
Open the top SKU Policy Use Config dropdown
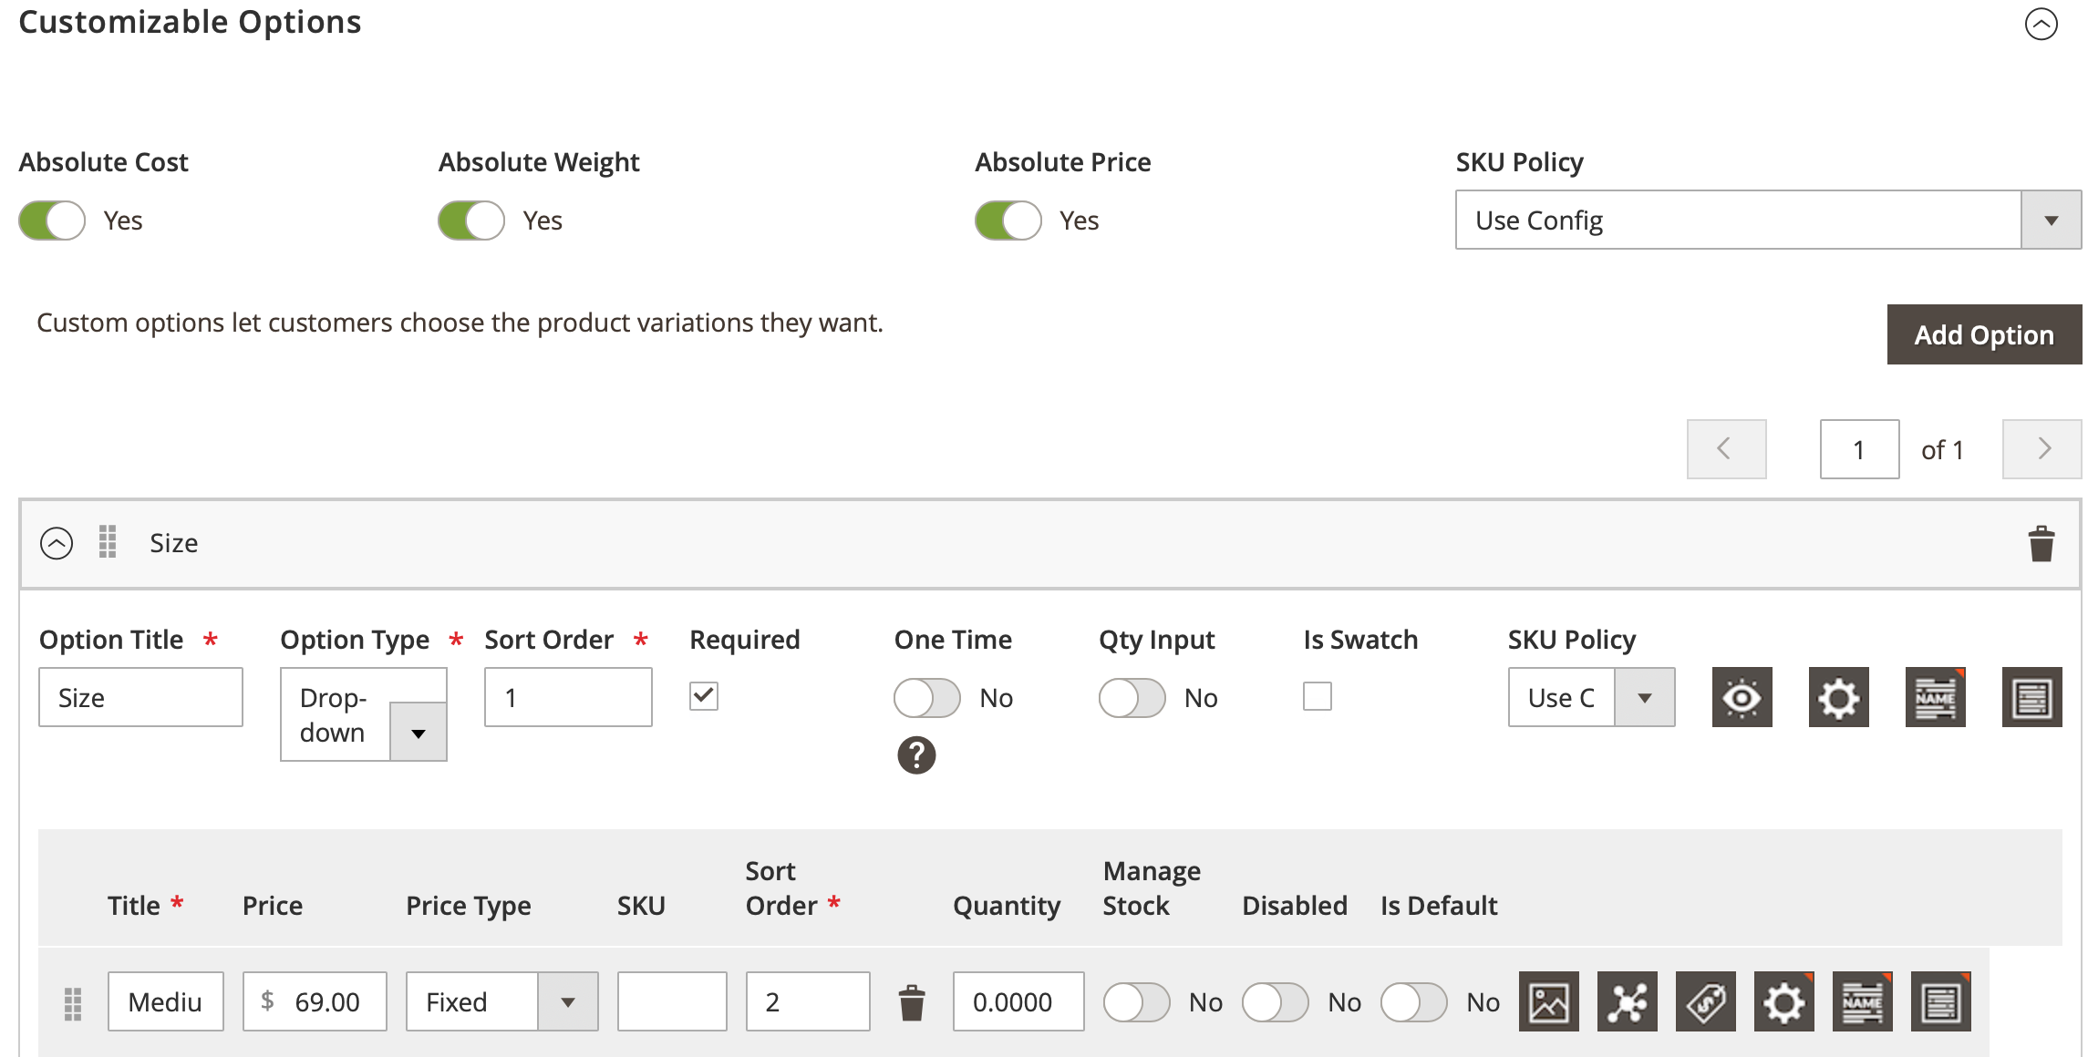coord(1768,220)
